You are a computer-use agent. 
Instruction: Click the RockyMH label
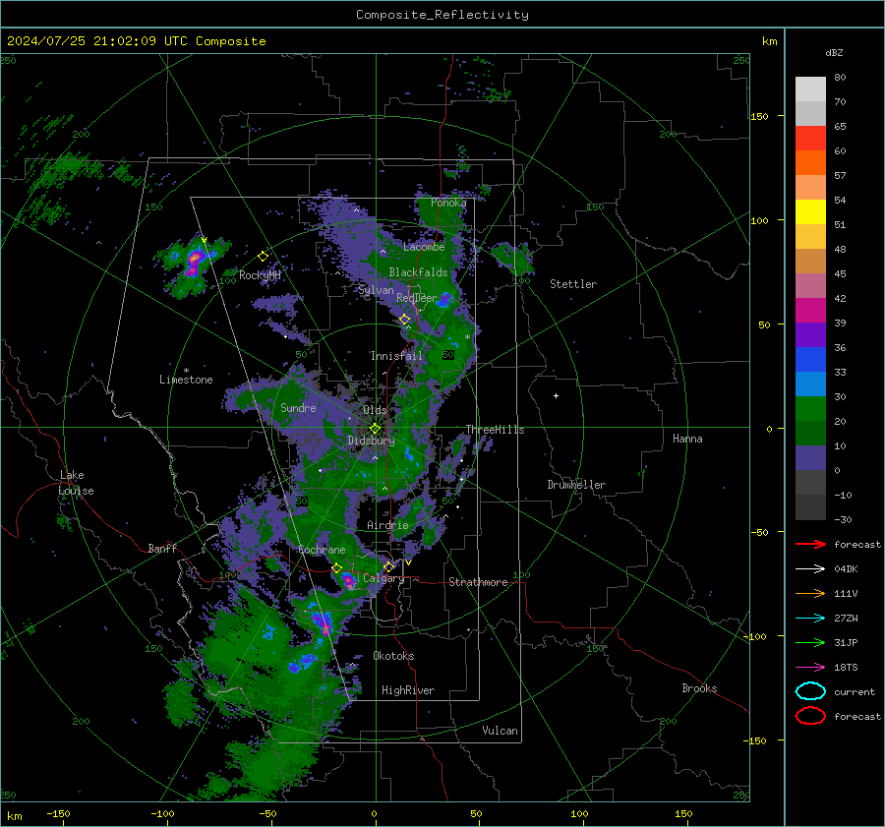click(x=260, y=275)
